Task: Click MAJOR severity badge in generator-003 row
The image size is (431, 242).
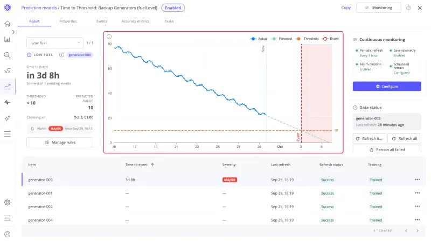Action: pos(230,180)
